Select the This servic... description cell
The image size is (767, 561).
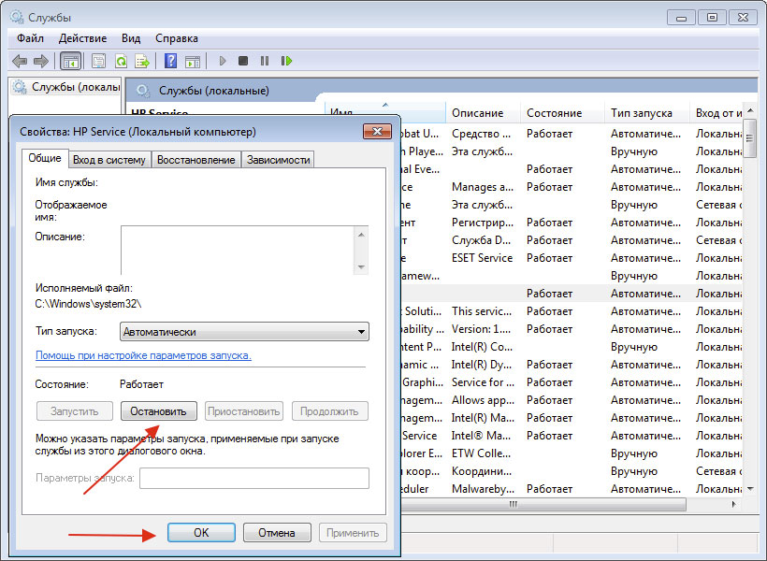pos(482,311)
